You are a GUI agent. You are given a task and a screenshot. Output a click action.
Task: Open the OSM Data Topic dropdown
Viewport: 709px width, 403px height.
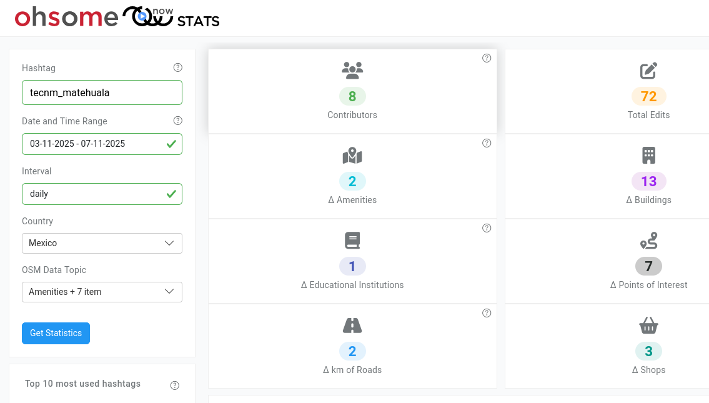tap(102, 292)
